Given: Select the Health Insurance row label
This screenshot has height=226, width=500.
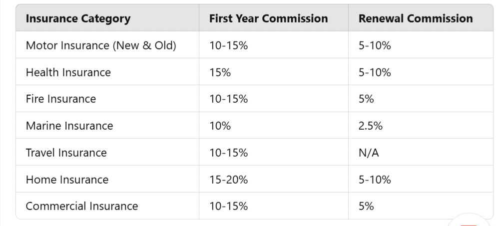Looking at the screenshot, I should point(68,73).
